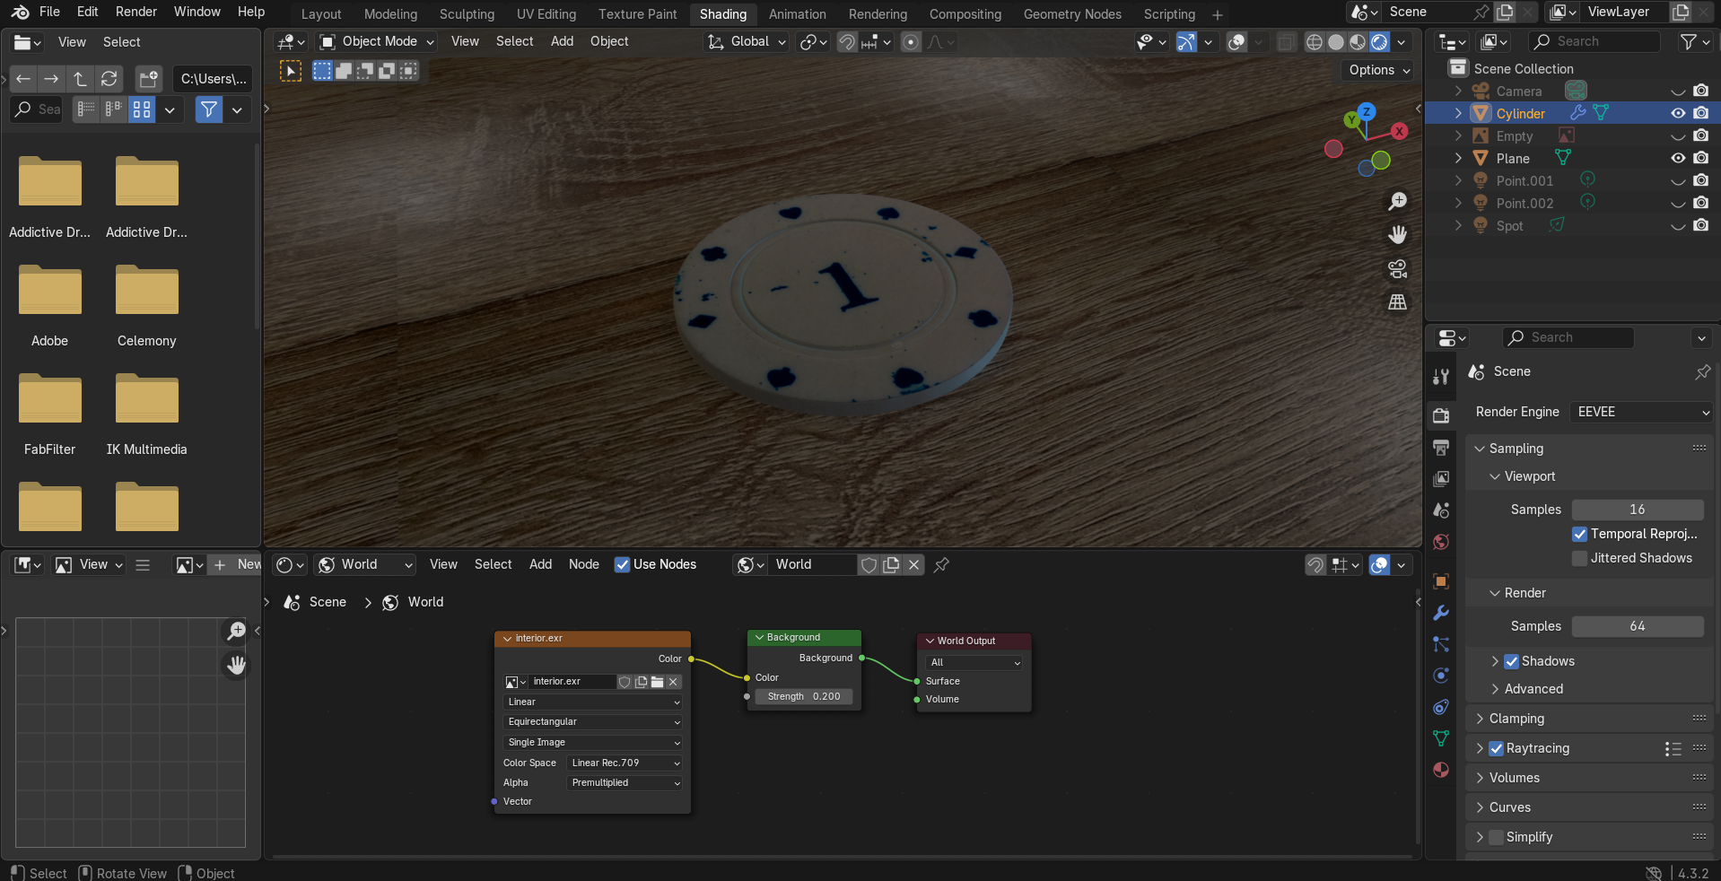This screenshot has width=1721, height=881.
Task: Open the Render Engine EEVEE dropdown
Action: click(1641, 412)
